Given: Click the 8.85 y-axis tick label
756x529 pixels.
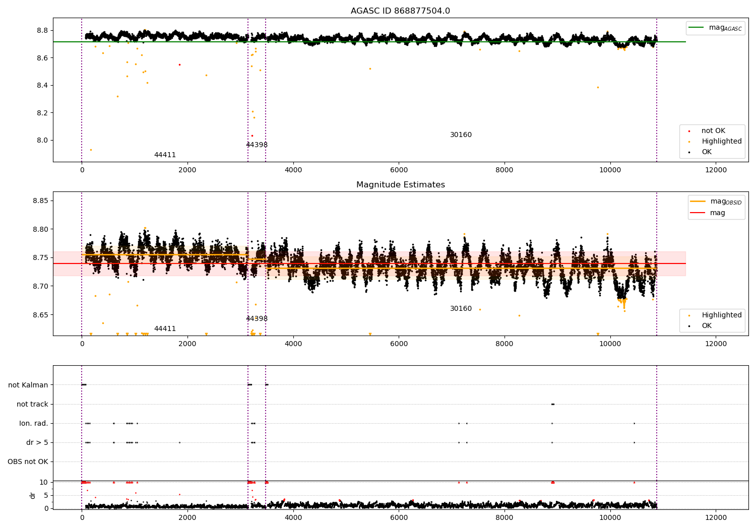Looking at the screenshot, I should 40,201.
